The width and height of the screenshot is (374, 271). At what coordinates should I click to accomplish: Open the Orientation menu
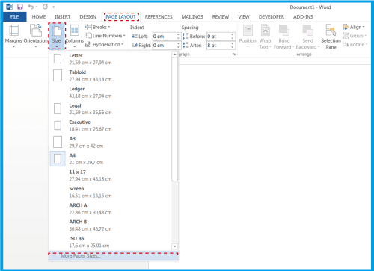pos(36,36)
